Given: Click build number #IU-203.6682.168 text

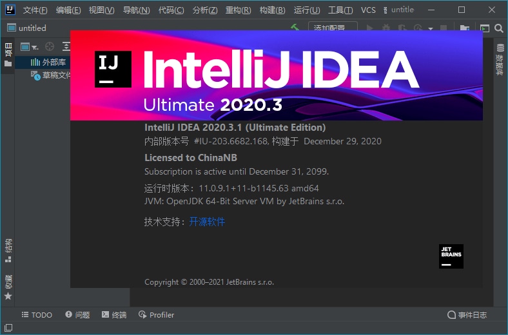Looking at the screenshot, I should [230, 141].
